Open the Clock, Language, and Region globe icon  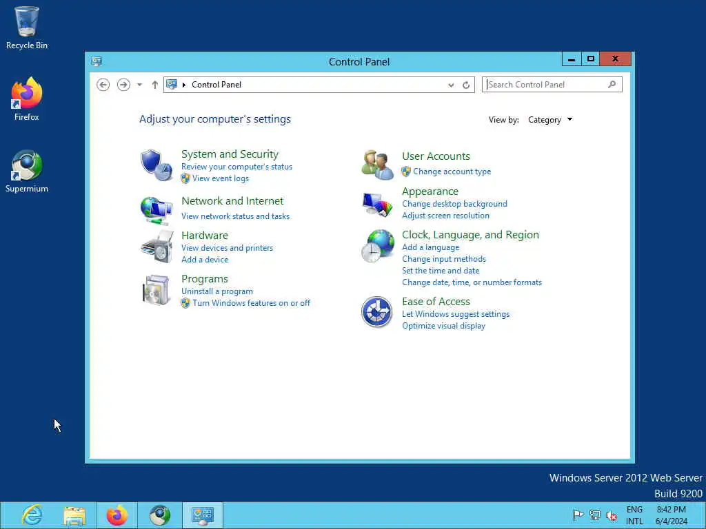click(x=377, y=246)
